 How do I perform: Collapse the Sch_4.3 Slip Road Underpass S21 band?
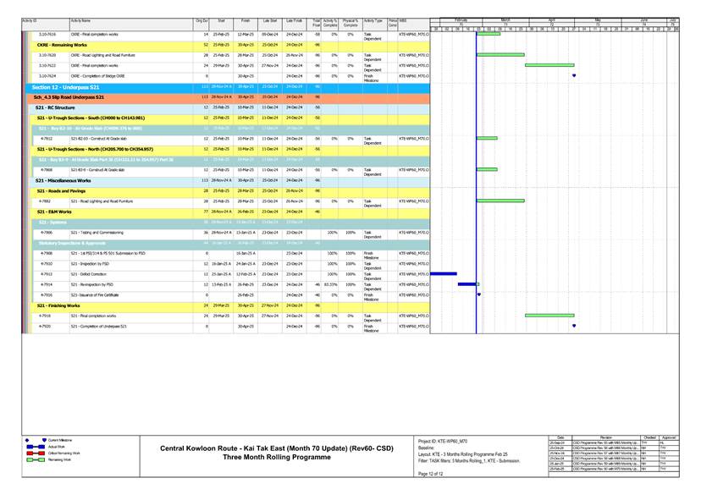click(x=69, y=97)
